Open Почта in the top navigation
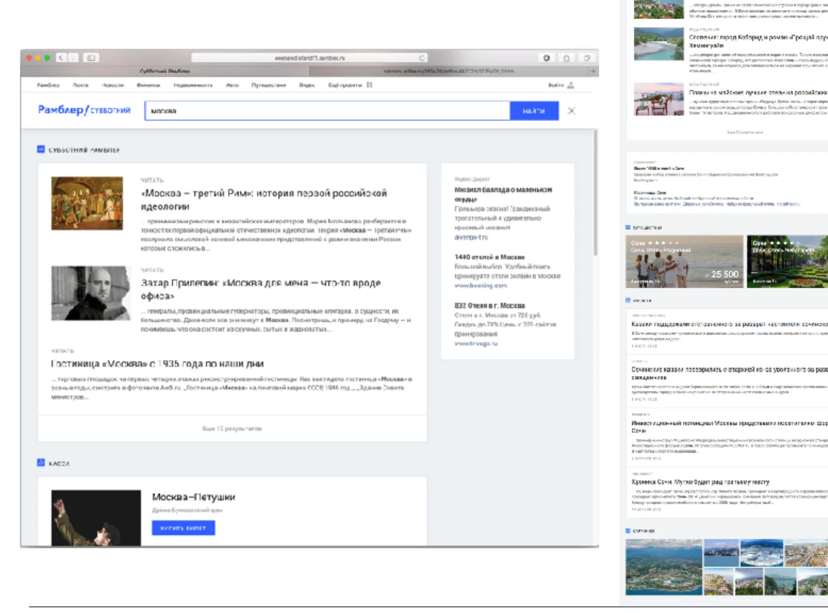This screenshot has height=613, width=828. pyautogui.click(x=80, y=85)
